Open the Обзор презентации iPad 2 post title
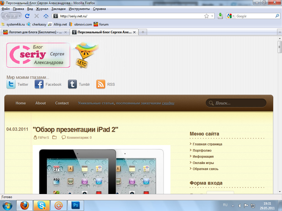Screen dimensions: 282x211 click(x=75, y=130)
